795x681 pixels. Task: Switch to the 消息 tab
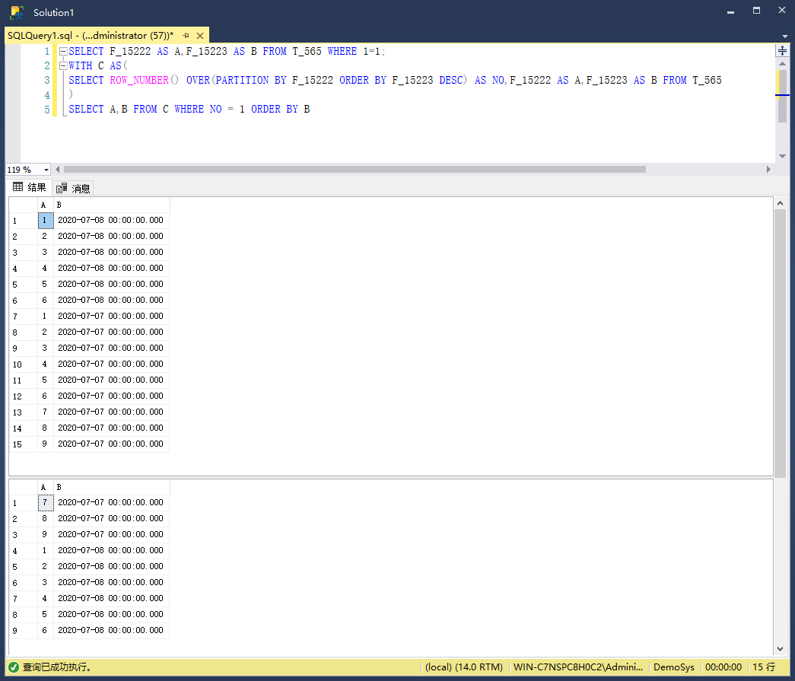[x=73, y=189]
